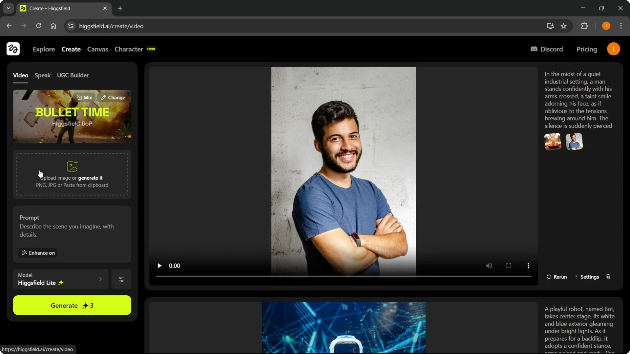
Task: Toggle prompt enhancement with Enhance on
Action: [37, 253]
